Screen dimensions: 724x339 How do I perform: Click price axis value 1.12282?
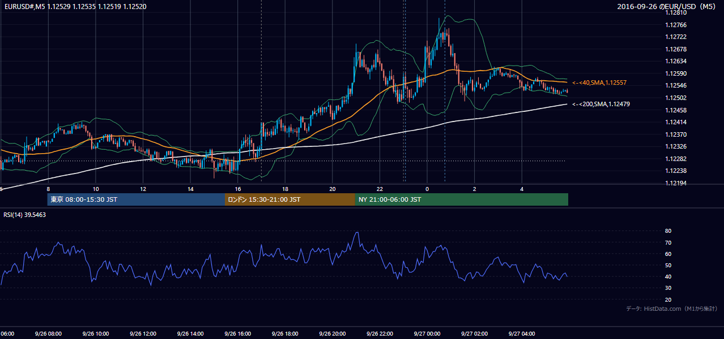pos(677,159)
